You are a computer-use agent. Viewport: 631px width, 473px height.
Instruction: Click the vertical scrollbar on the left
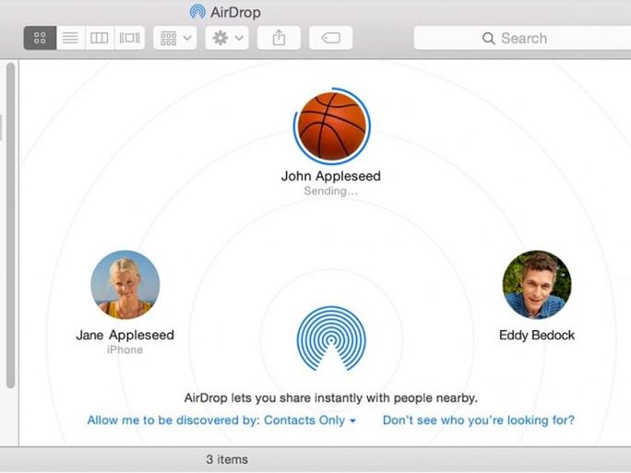tap(11, 225)
